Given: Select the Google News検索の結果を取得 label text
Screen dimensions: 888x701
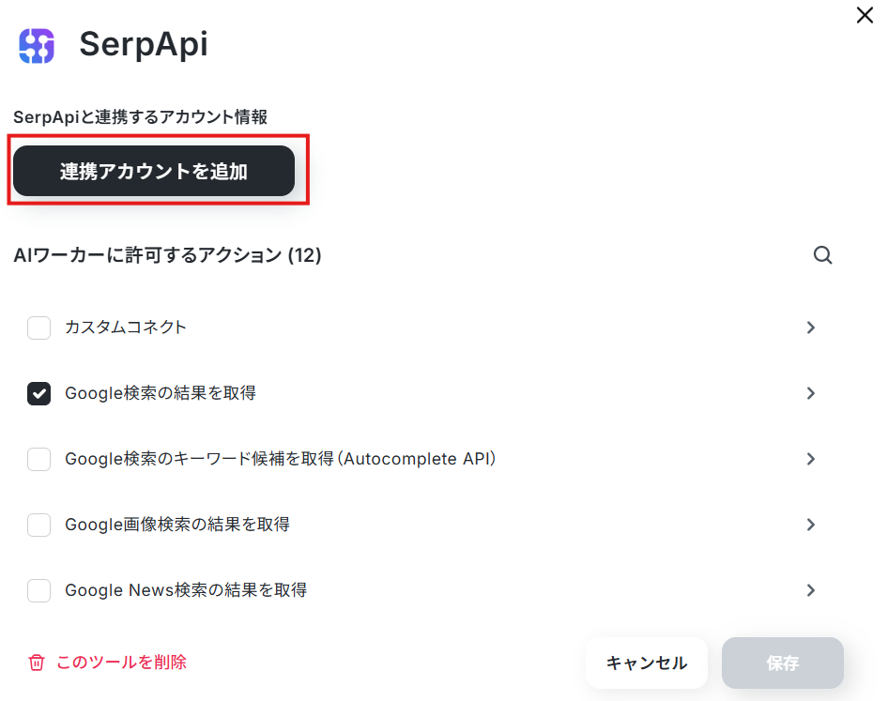Looking at the screenshot, I should (186, 590).
